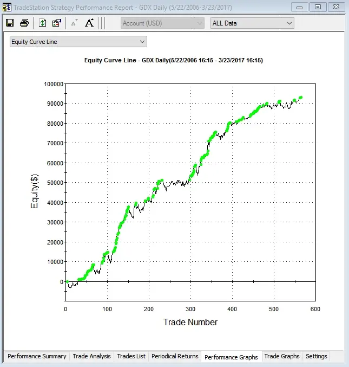
Task: Click the Save floppy disk icon
Action: [10, 23]
